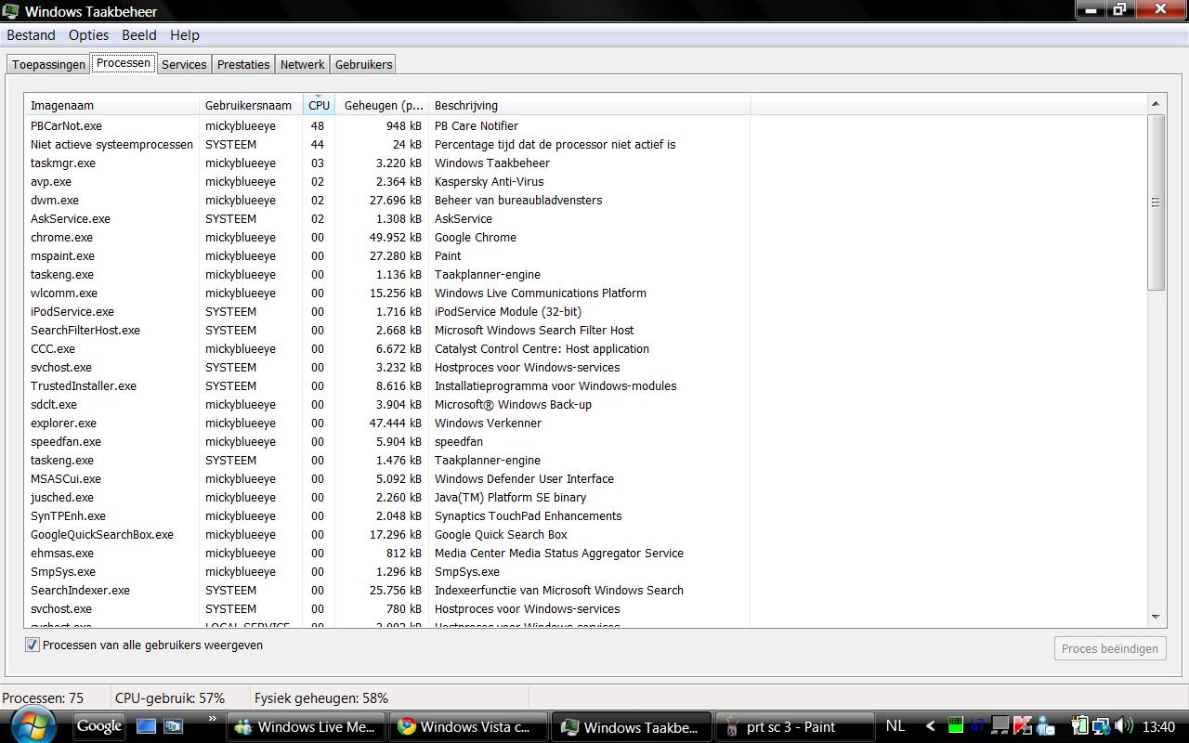The height and width of the screenshot is (743, 1189).
Task: Click the SpeedFan temperature tray icon
Action: (977, 724)
